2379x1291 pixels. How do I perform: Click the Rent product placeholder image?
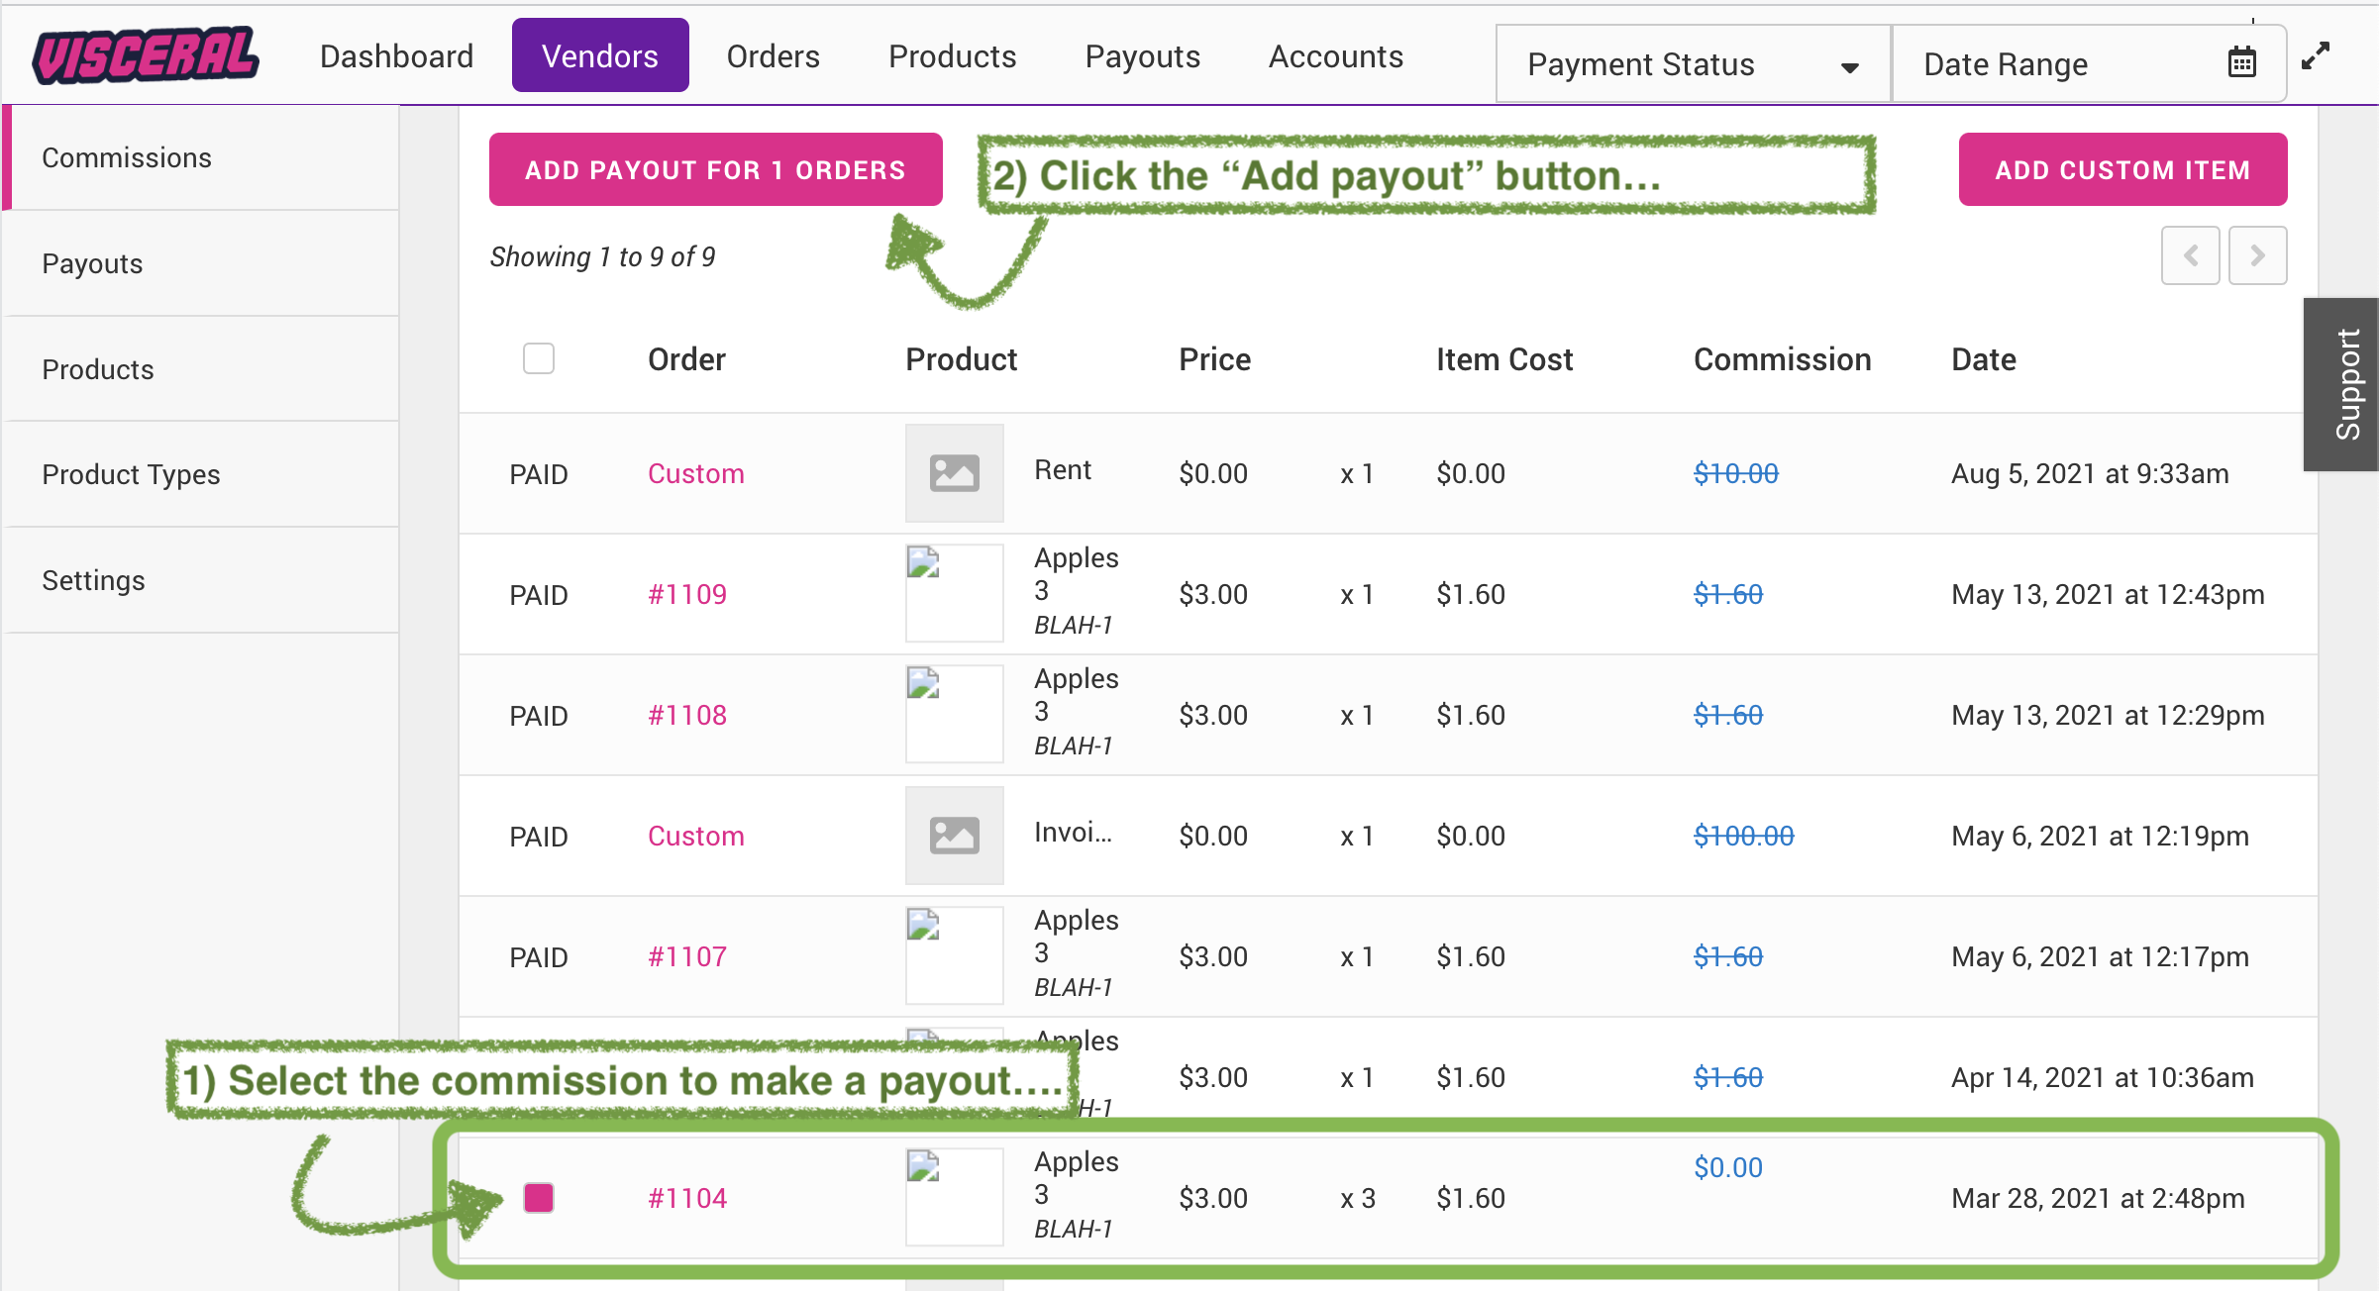pyautogui.click(x=954, y=473)
